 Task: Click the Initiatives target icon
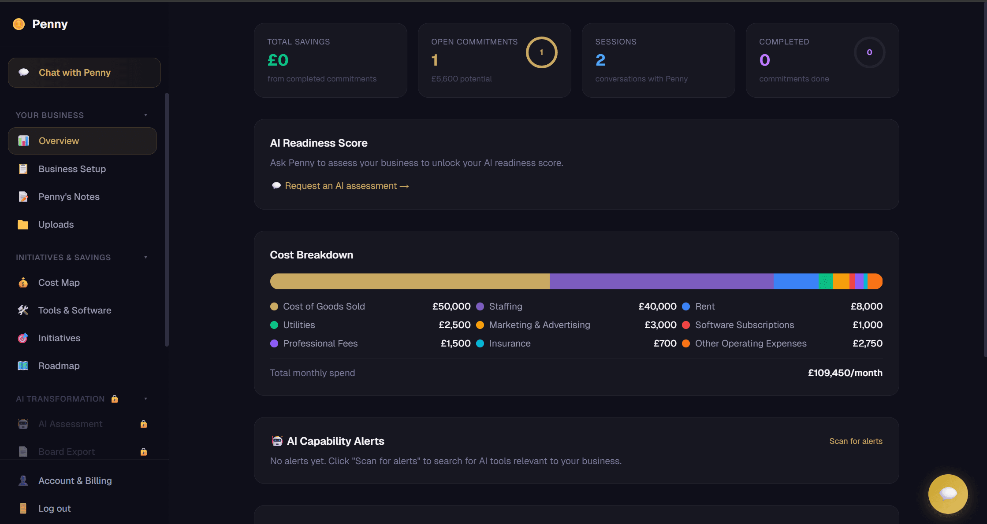[x=23, y=338]
